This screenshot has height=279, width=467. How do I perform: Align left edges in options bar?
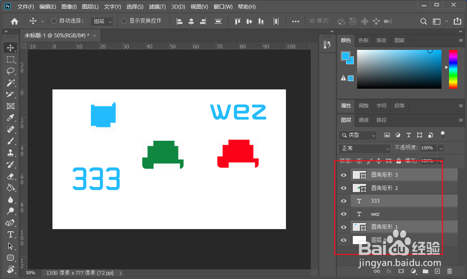[180, 21]
